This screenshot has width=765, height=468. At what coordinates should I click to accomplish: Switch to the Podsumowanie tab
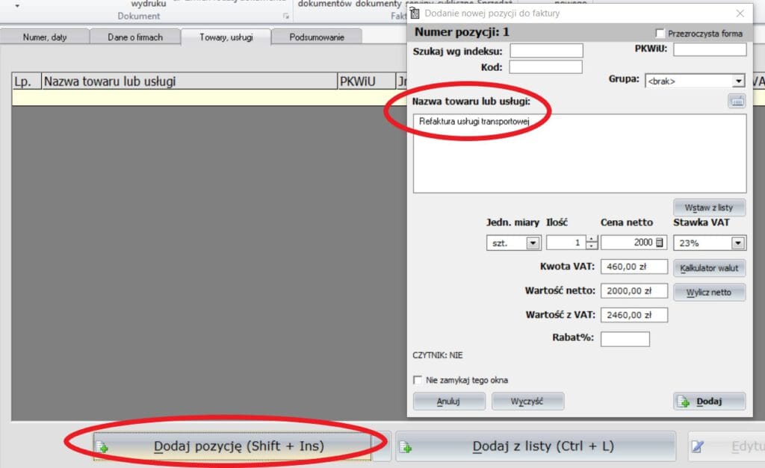coord(317,37)
